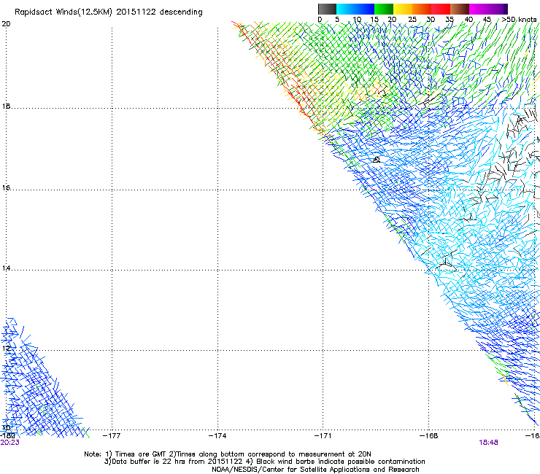Image resolution: width=540 pixels, height=474 pixels.
Task: Click the legend tick label "10"
Action: pyautogui.click(x=357, y=20)
